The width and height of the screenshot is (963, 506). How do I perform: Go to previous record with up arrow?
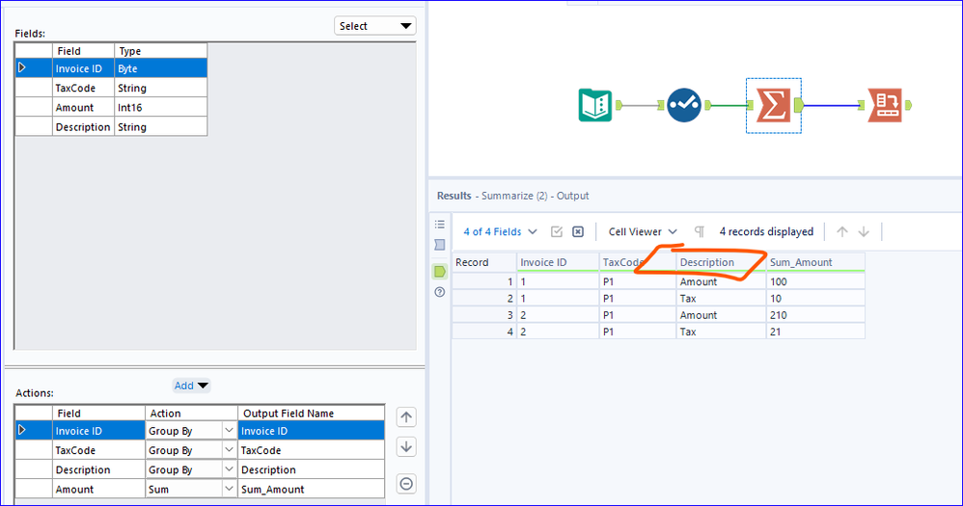[x=842, y=231]
